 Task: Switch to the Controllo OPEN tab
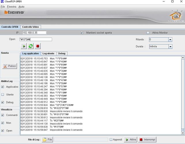click(10, 27)
